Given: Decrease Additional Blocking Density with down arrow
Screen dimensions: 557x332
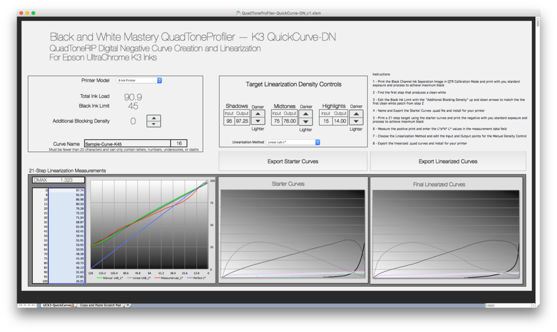Looking at the screenshot, I should coord(154,124).
